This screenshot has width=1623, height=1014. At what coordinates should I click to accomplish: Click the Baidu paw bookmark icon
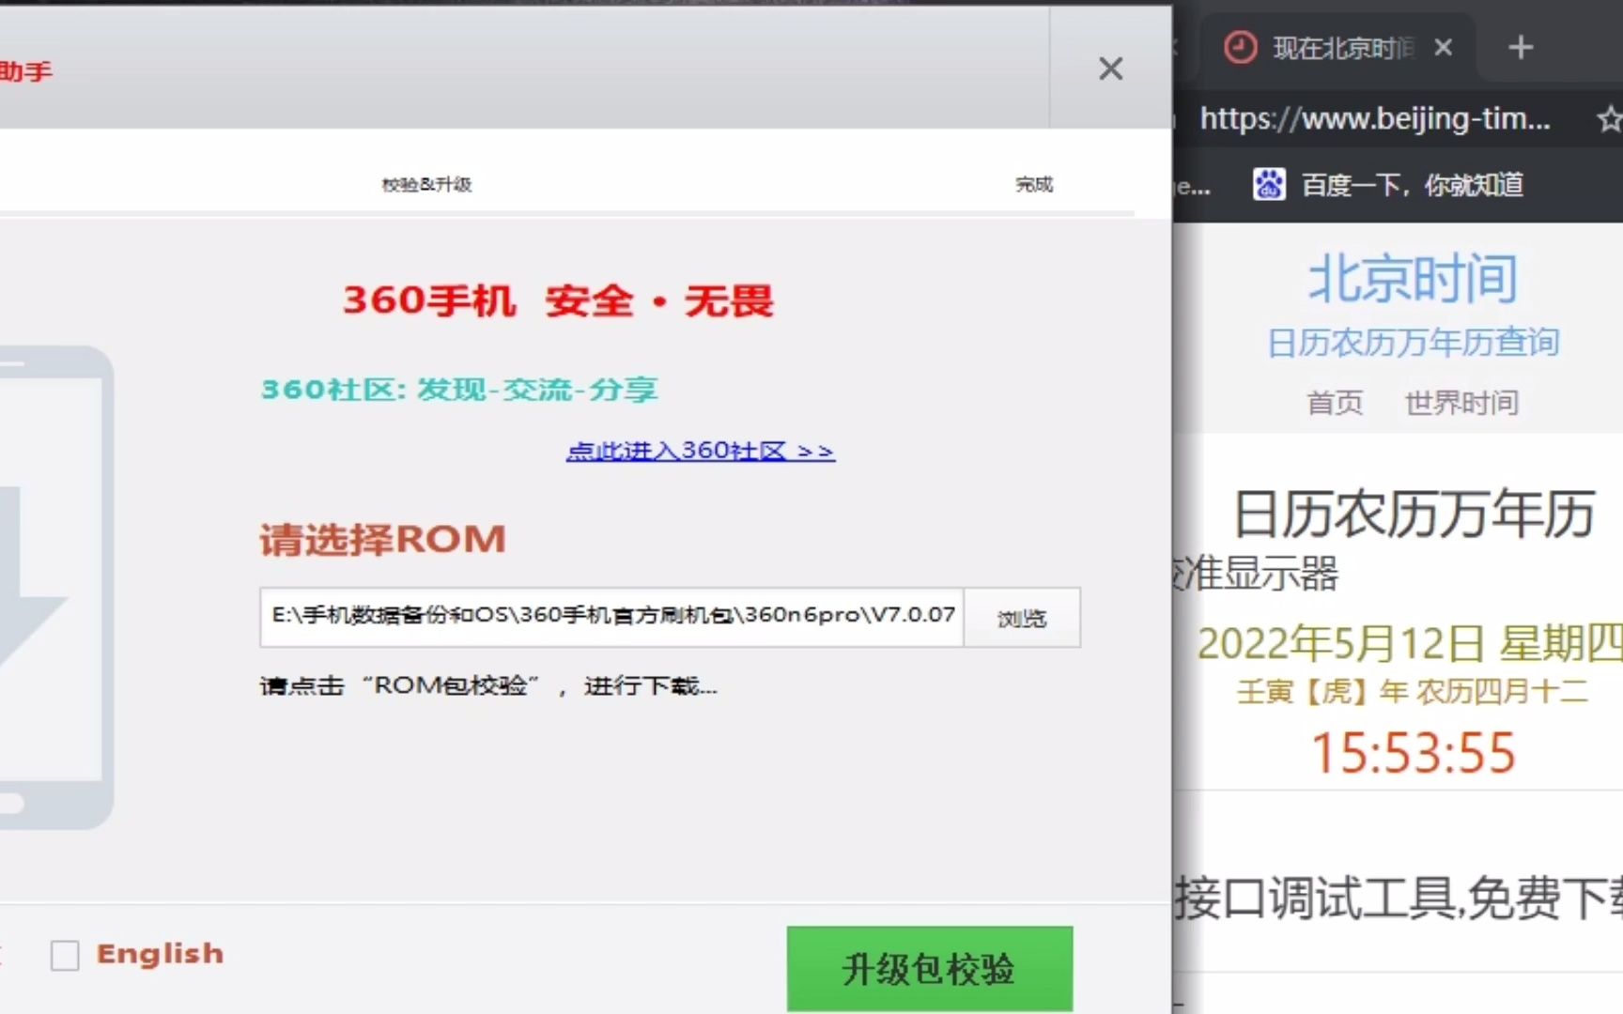[x=1269, y=184]
